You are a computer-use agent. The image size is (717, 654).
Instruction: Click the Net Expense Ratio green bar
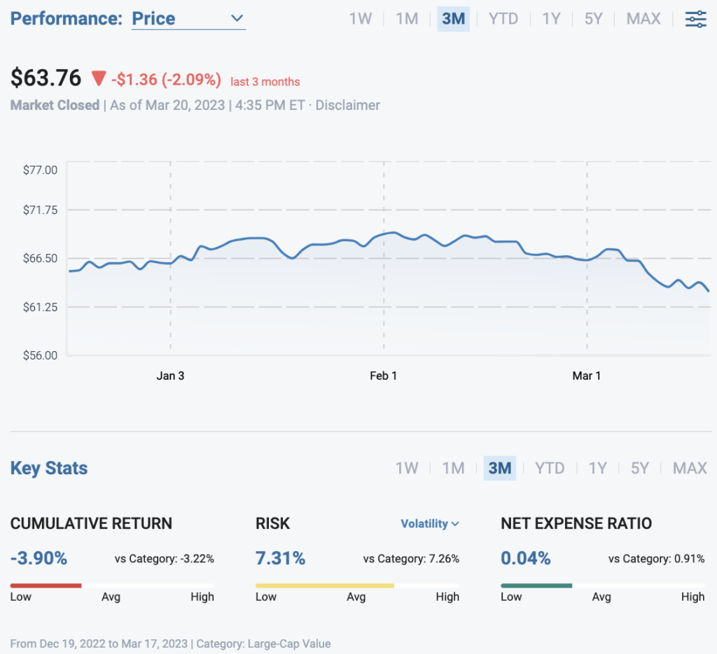coord(536,585)
